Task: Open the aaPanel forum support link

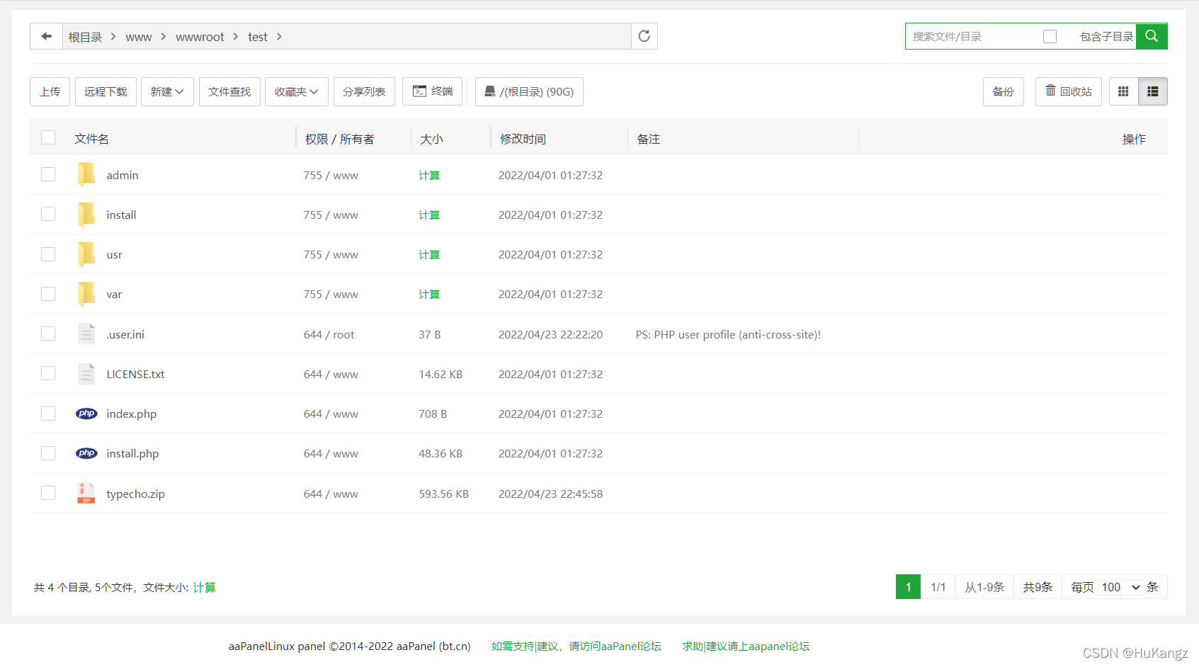Action: 576,646
